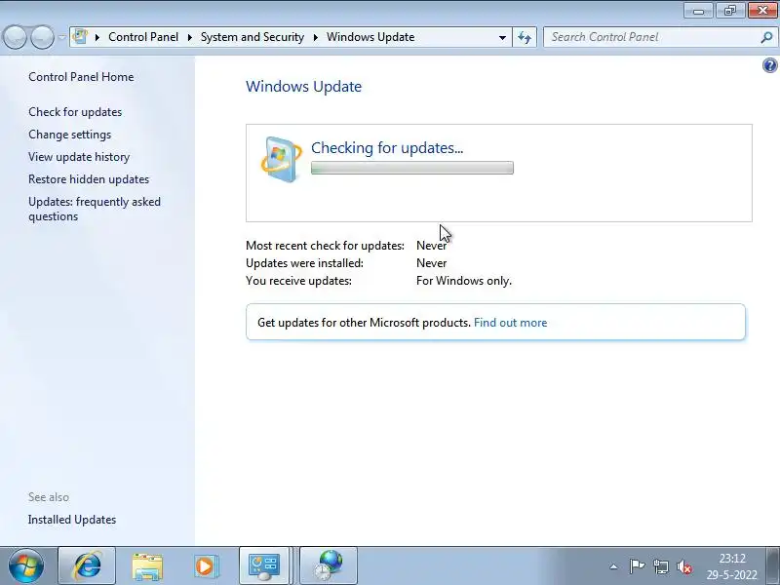This screenshot has height=585, width=780.
Task: Click Find out more link
Action: 510,323
